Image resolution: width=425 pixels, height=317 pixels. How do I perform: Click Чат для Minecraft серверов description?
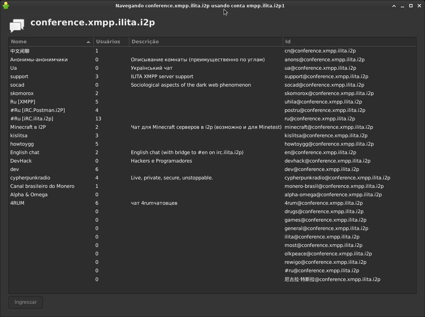pyautogui.click(x=206, y=127)
